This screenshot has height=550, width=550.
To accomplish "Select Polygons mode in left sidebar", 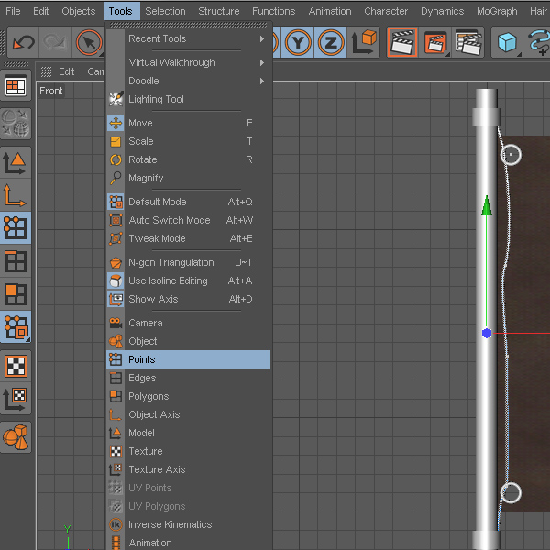I will pos(16,294).
